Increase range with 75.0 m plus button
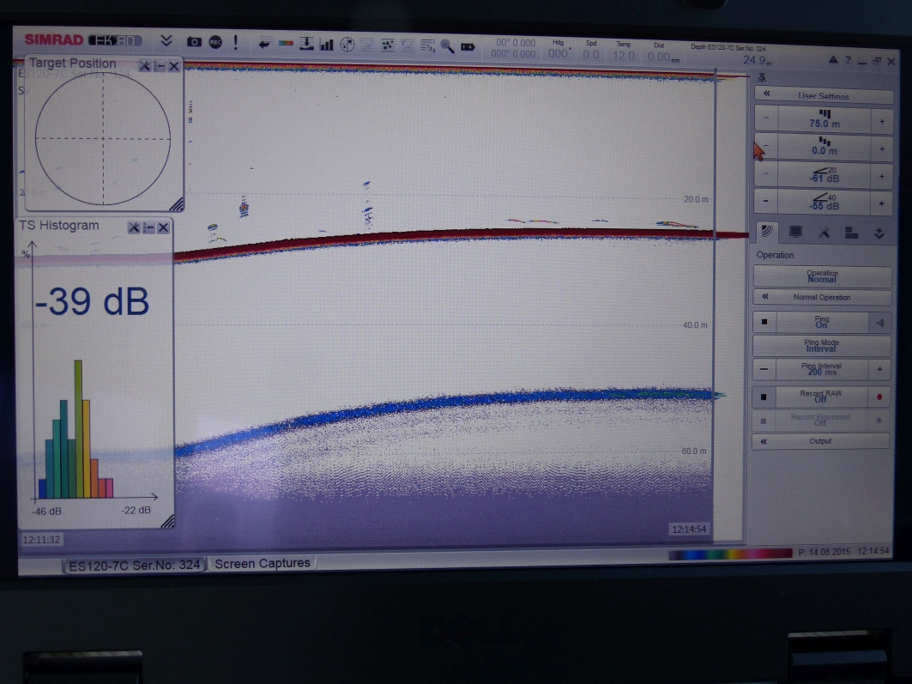912x684 pixels. point(882,122)
